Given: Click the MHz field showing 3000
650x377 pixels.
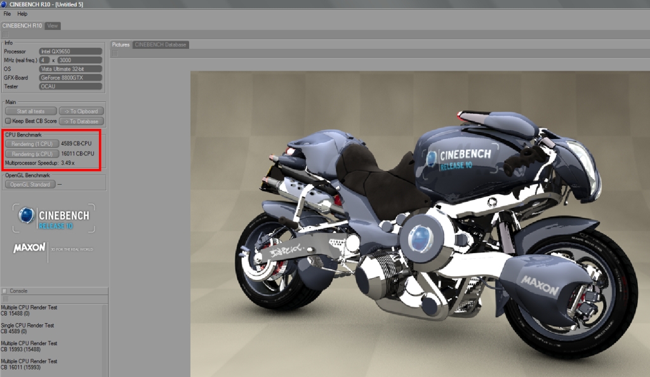Looking at the screenshot, I should coord(79,60).
